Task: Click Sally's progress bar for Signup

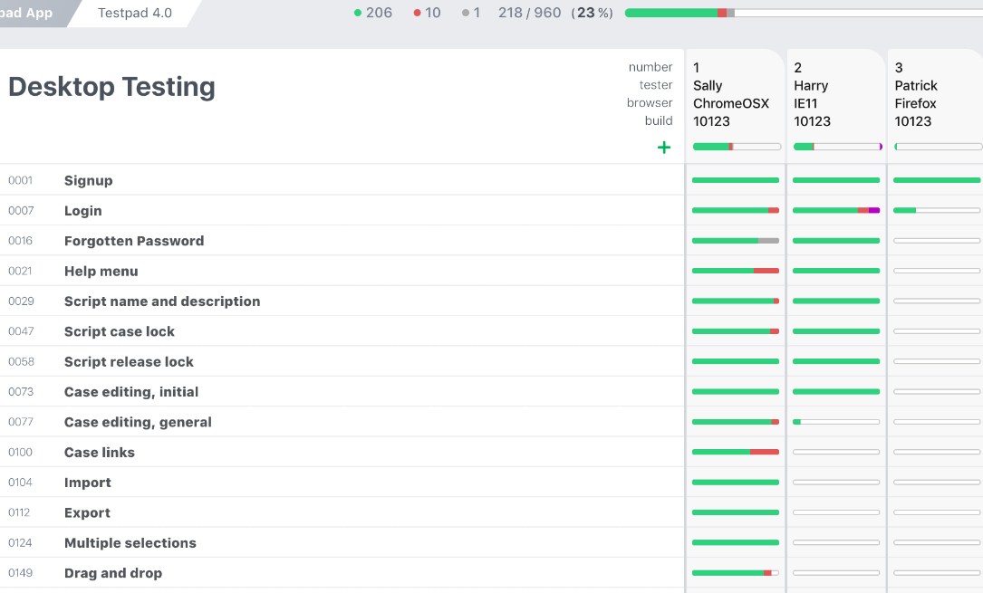Action: pyautogui.click(x=736, y=180)
